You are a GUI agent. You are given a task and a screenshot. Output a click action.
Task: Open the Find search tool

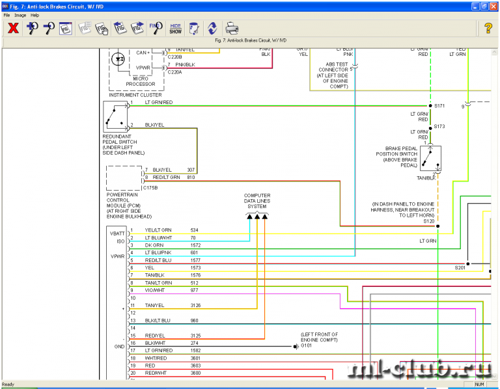pyautogui.click(x=156, y=28)
